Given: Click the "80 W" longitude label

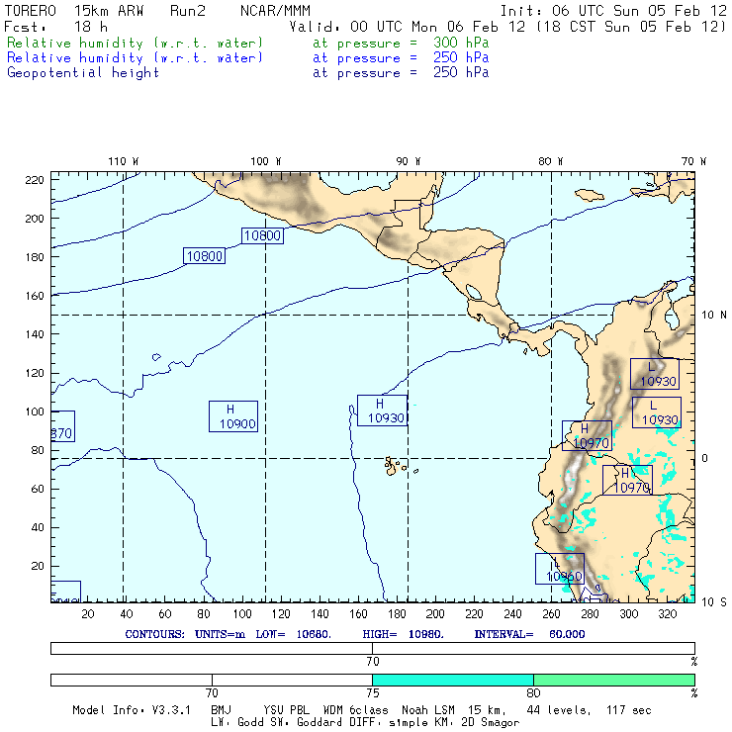Looking at the screenshot, I should pyautogui.click(x=550, y=161).
